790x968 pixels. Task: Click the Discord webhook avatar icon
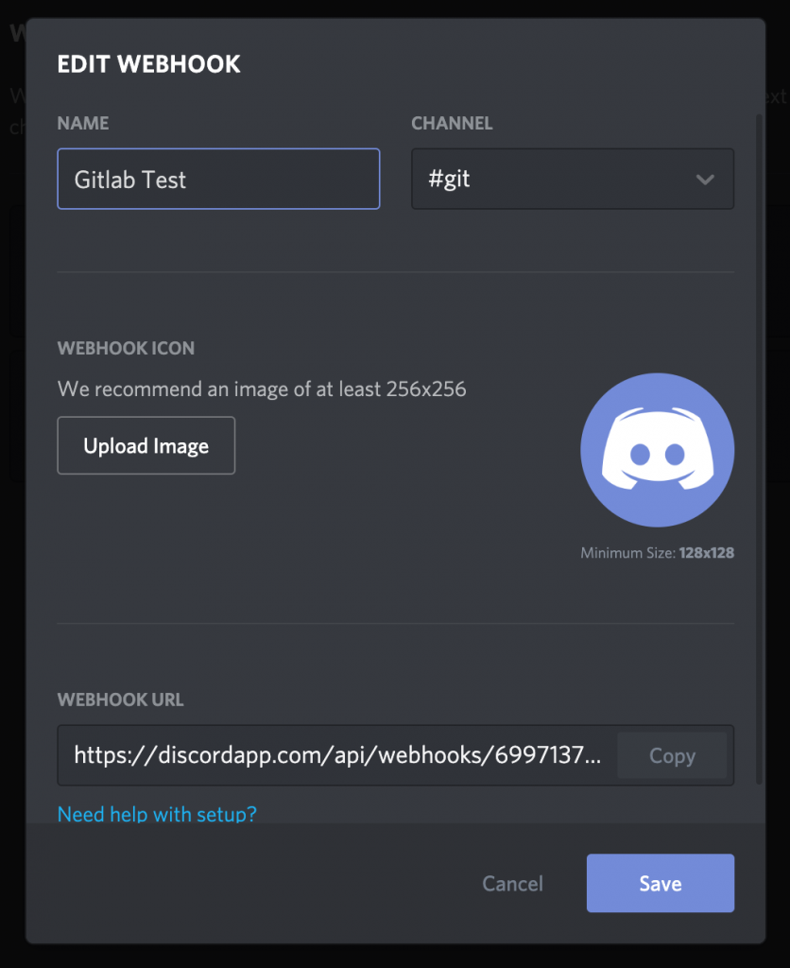coord(656,450)
